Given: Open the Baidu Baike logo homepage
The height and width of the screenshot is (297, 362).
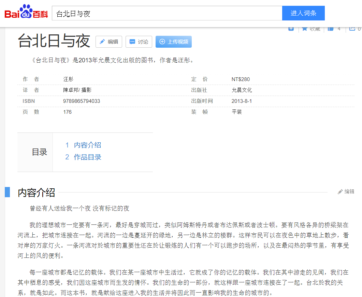Looking at the screenshot, I should click(x=26, y=12).
